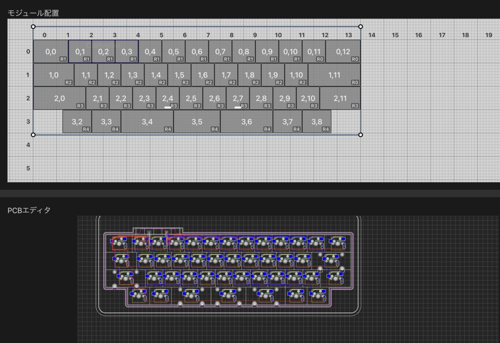Select key module 3,2

[77, 121]
